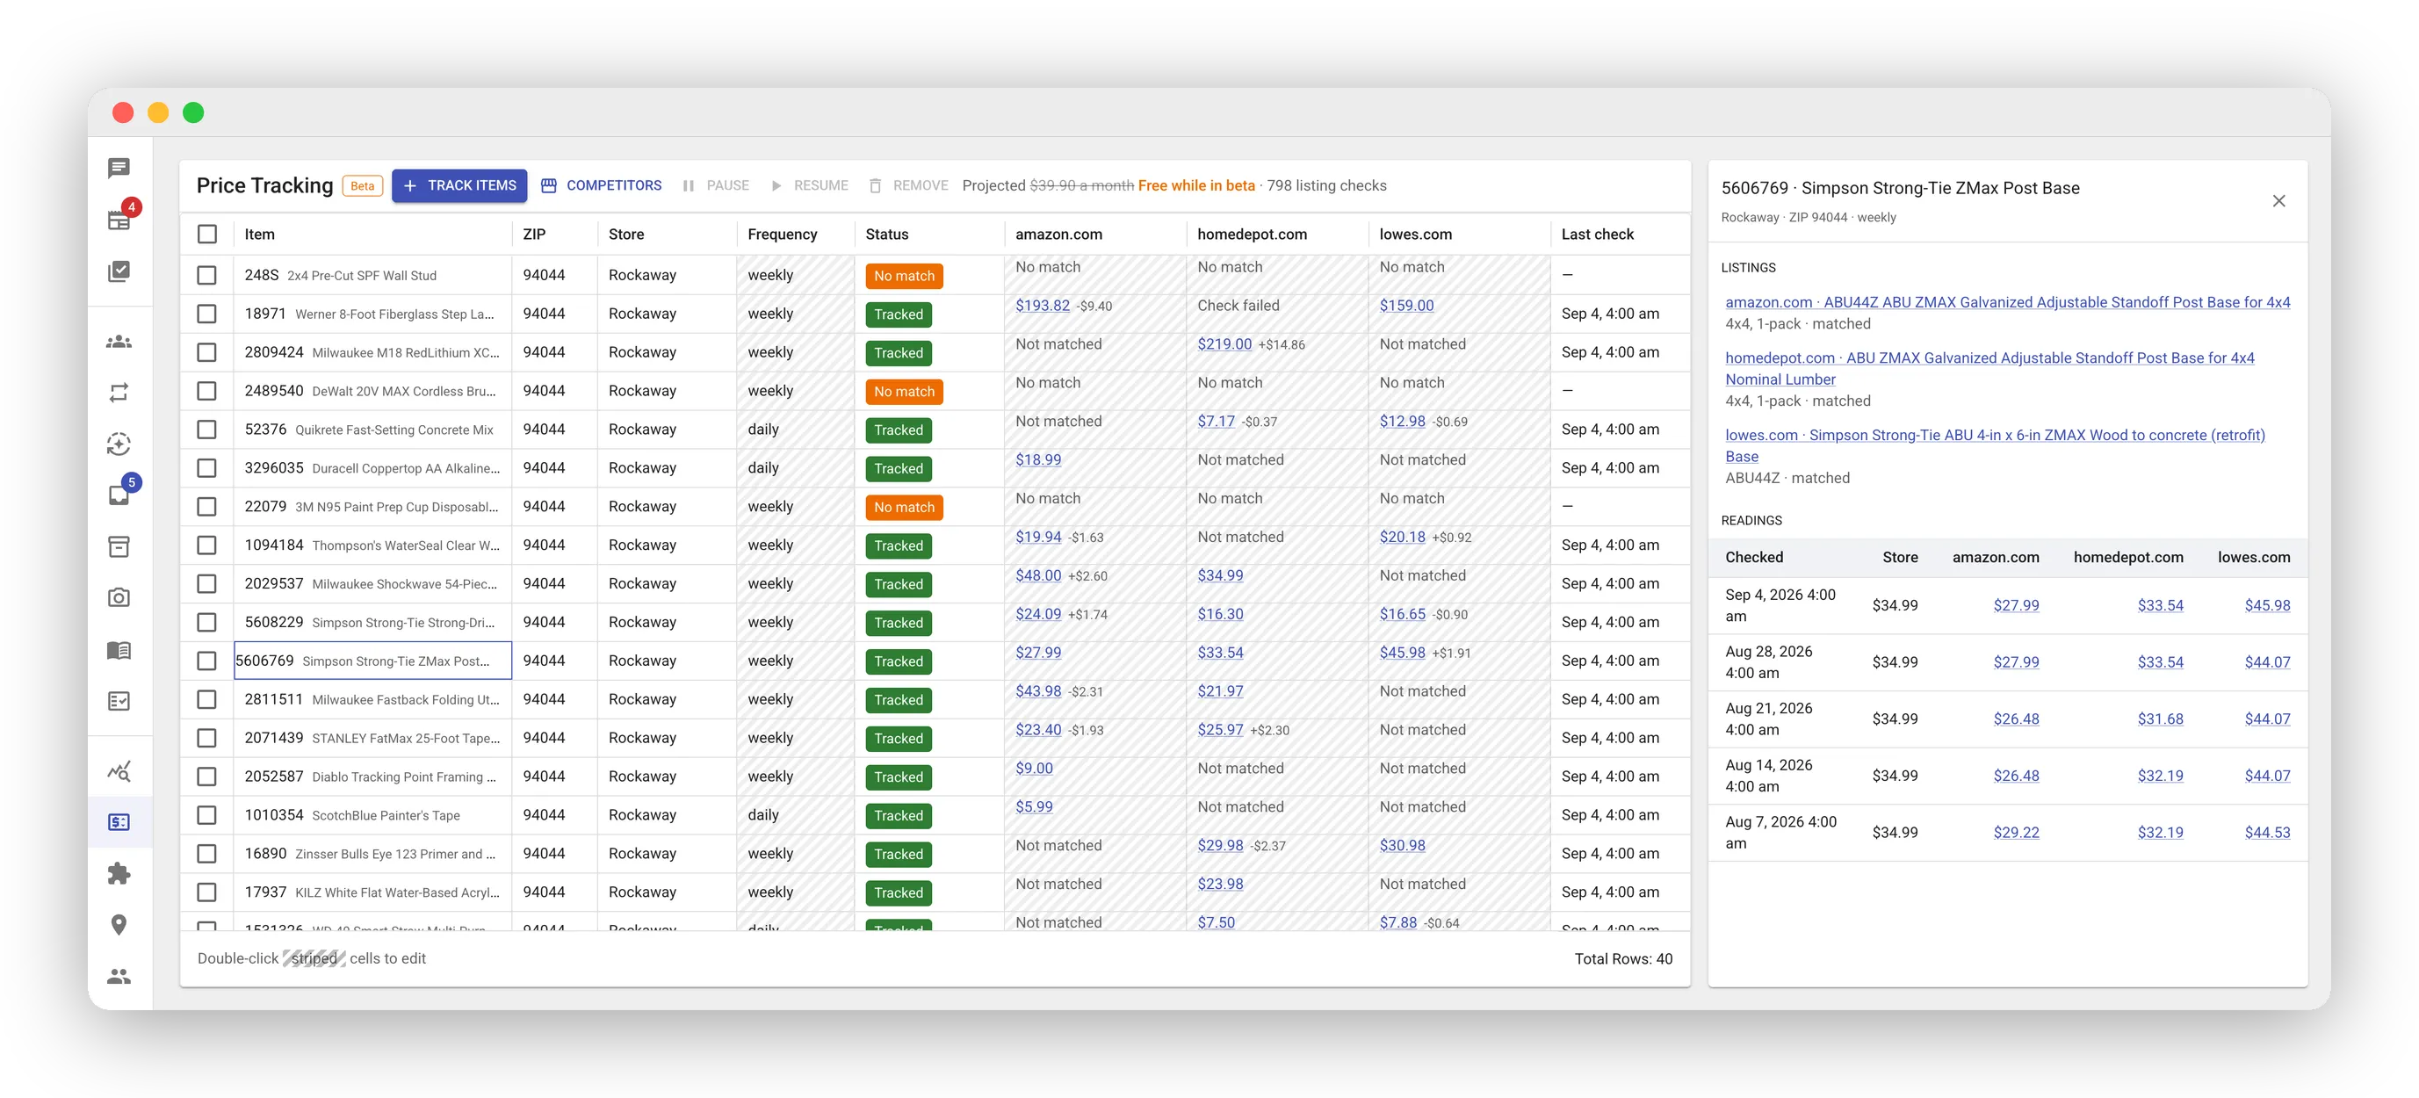Click the daily frequency cell for Duracell row
Image resolution: width=2419 pixels, height=1098 pixels.
(796, 468)
